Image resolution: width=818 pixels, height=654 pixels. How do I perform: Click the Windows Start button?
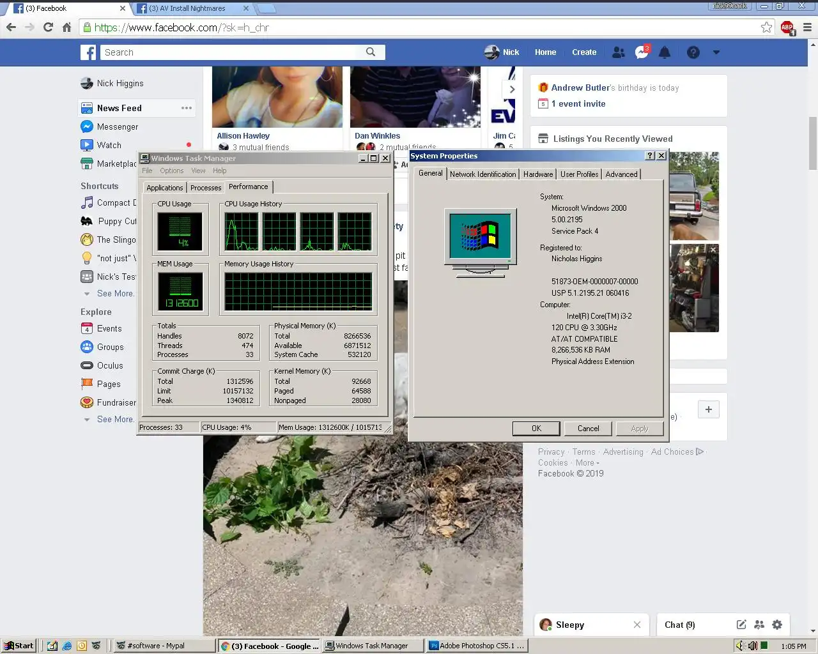coord(19,646)
